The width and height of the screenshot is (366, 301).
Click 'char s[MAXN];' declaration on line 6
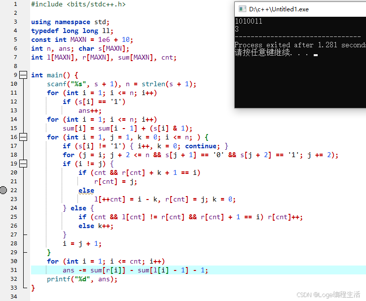click(104, 48)
